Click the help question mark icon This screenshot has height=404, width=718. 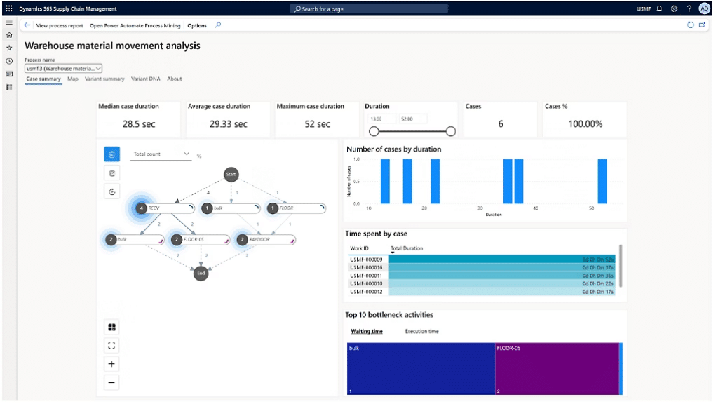689,8
